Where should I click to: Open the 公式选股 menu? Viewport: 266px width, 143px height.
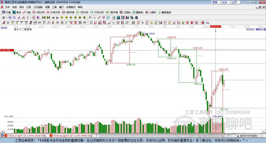38,7
